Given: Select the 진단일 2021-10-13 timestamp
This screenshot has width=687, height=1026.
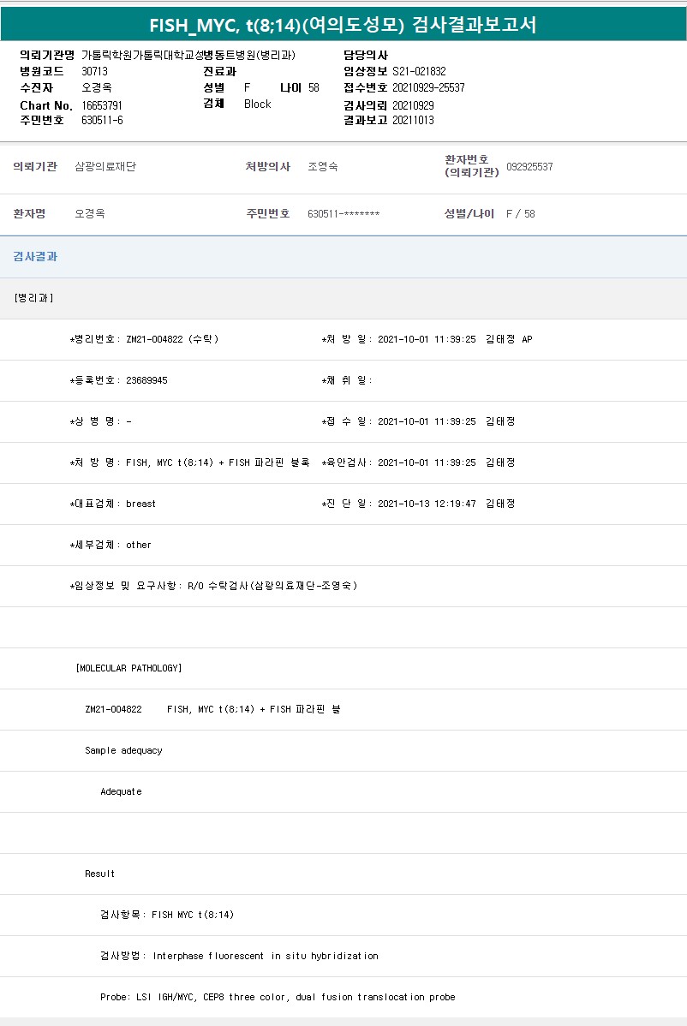Looking at the screenshot, I should point(418,504).
